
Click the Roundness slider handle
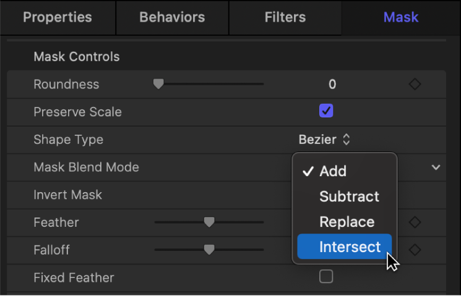[x=158, y=84]
